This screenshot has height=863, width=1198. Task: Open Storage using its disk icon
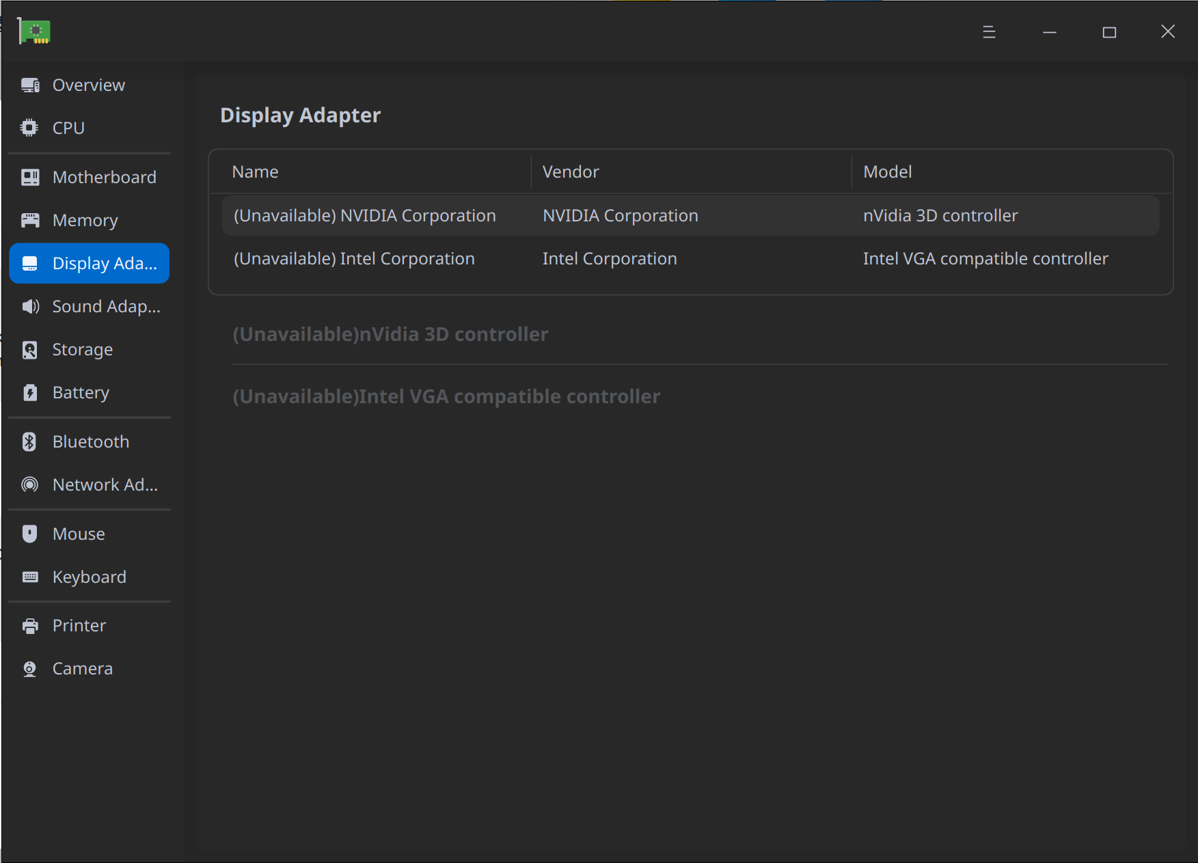[30, 350]
